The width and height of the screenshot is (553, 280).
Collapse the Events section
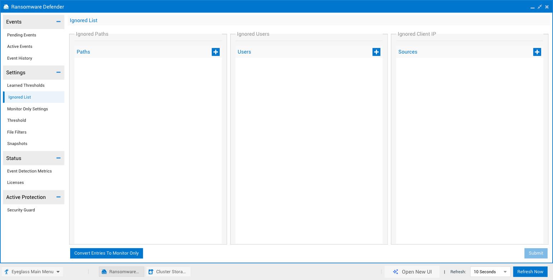click(x=58, y=22)
